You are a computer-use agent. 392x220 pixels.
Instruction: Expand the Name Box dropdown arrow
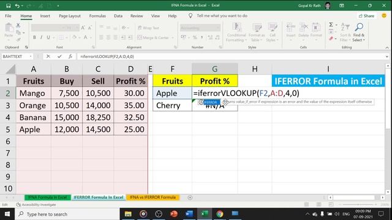click(x=31, y=56)
